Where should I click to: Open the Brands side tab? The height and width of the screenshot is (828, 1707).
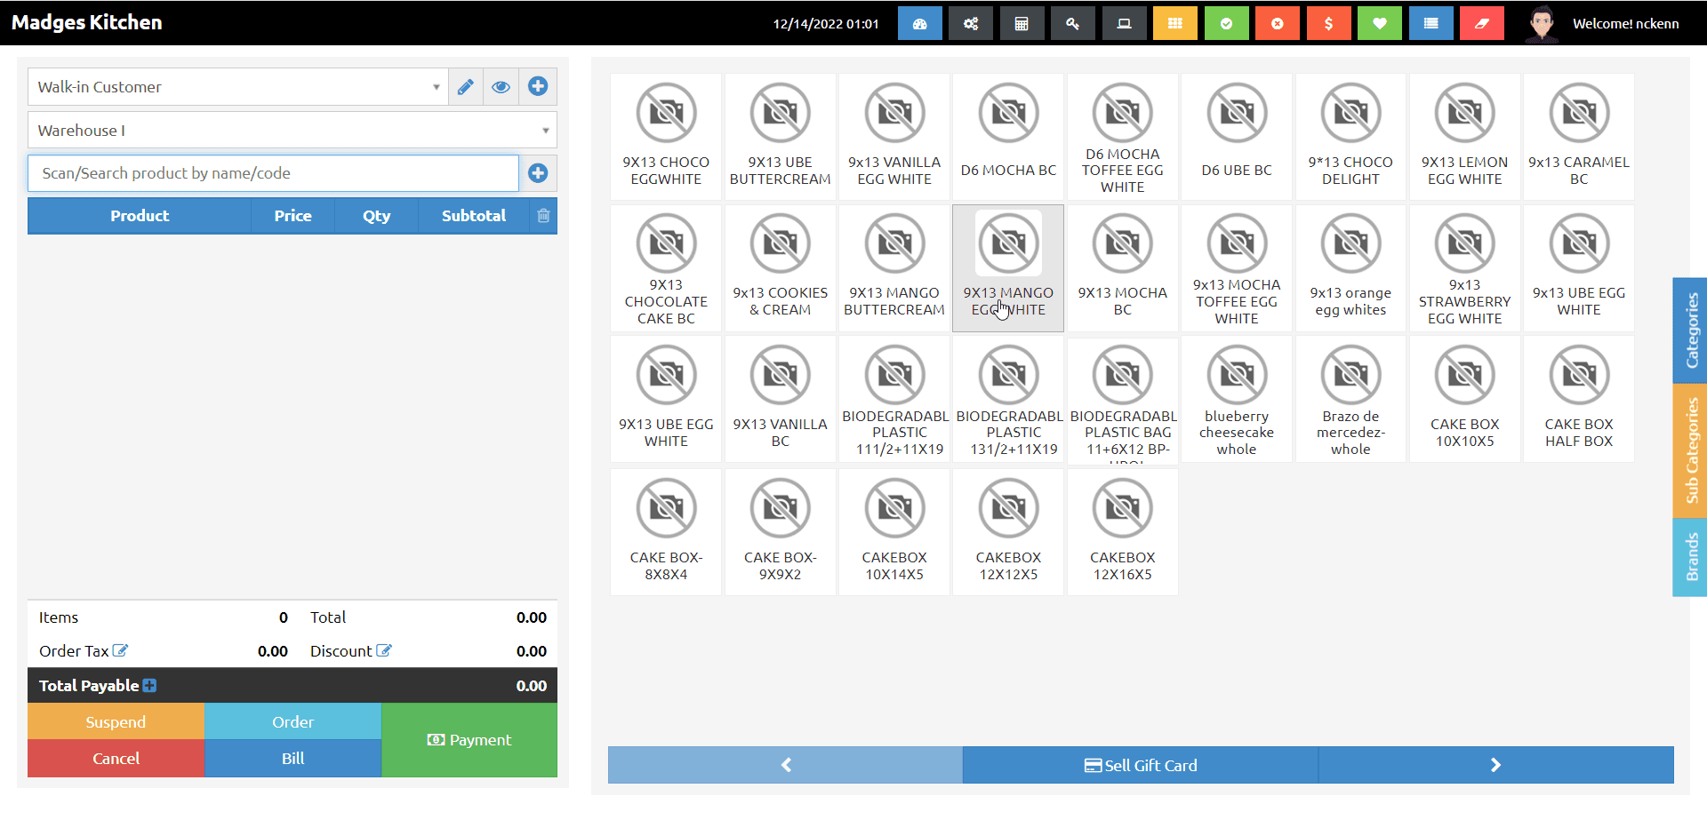pos(1690,557)
